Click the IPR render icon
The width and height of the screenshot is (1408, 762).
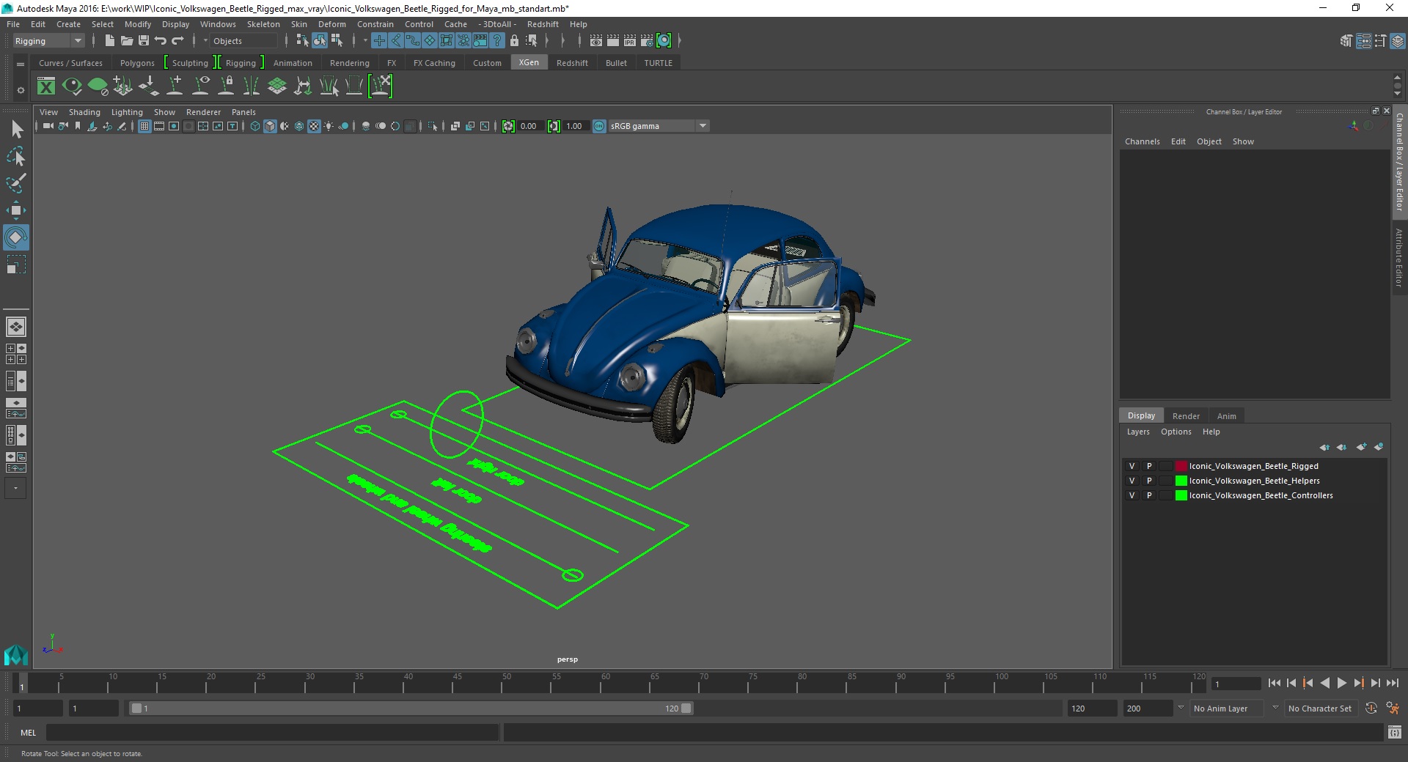pos(630,41)
